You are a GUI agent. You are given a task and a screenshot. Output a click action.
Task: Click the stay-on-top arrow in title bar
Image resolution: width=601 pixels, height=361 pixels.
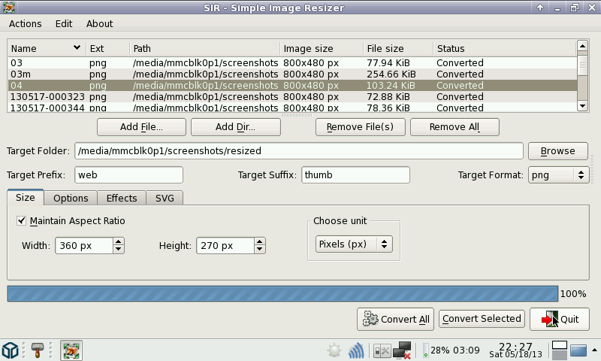pyautogui.click(x=539, y=8)
